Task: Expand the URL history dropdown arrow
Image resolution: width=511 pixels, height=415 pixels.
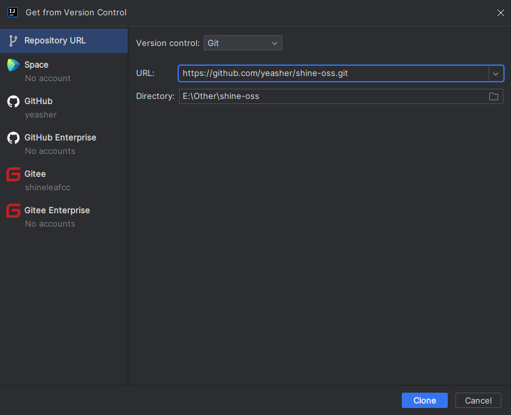Action: 496,73
